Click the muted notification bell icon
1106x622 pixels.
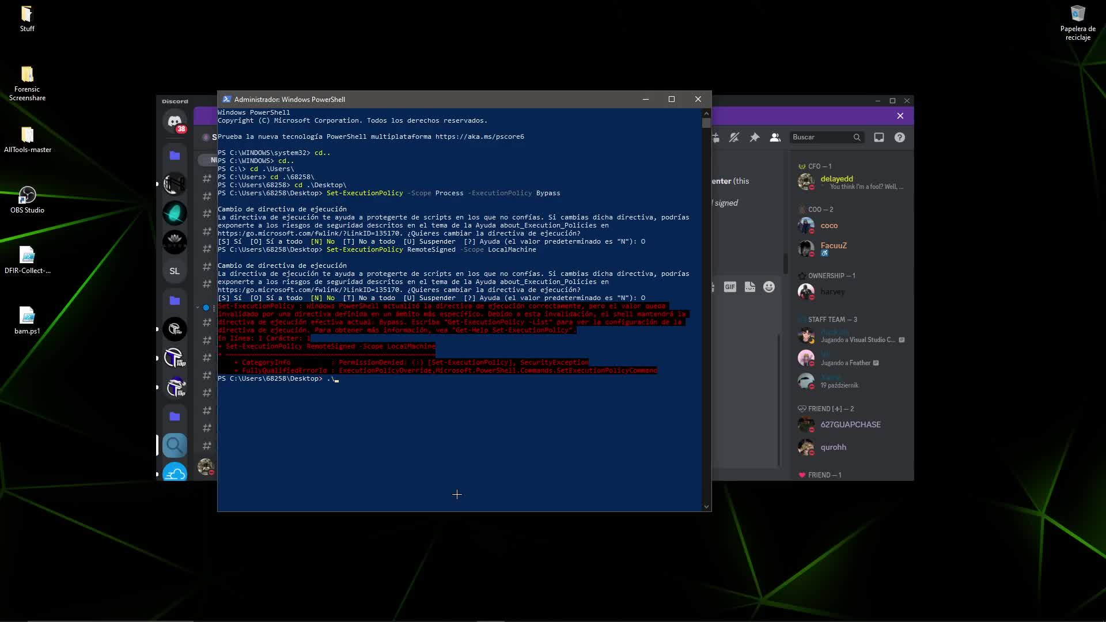point(734,138)
